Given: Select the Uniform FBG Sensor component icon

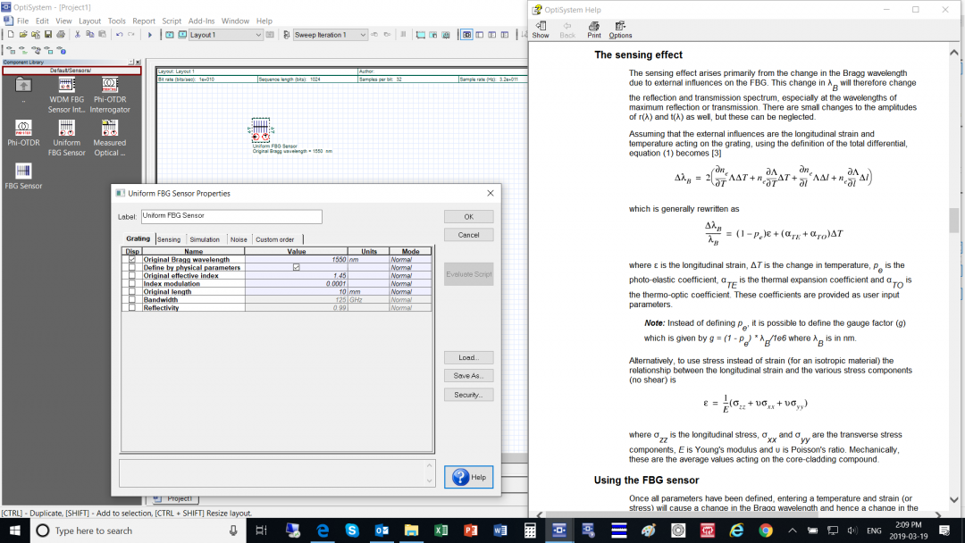Looking at the screenshot, I should [66, 128].
